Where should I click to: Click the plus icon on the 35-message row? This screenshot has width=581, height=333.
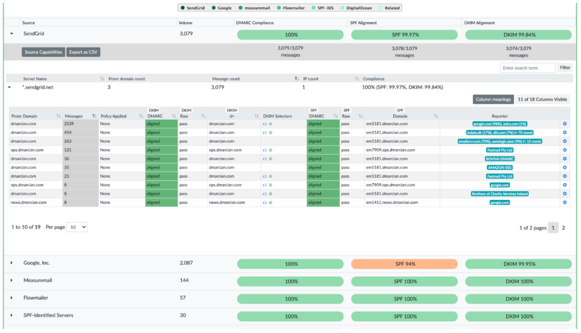pyautogui.click(x=565, y=168)
